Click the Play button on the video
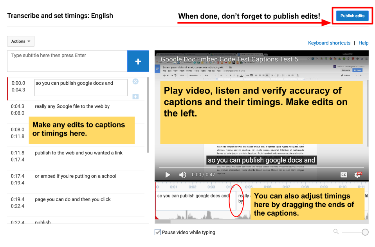This screenshot has width=375, height=247. point(168,175)
